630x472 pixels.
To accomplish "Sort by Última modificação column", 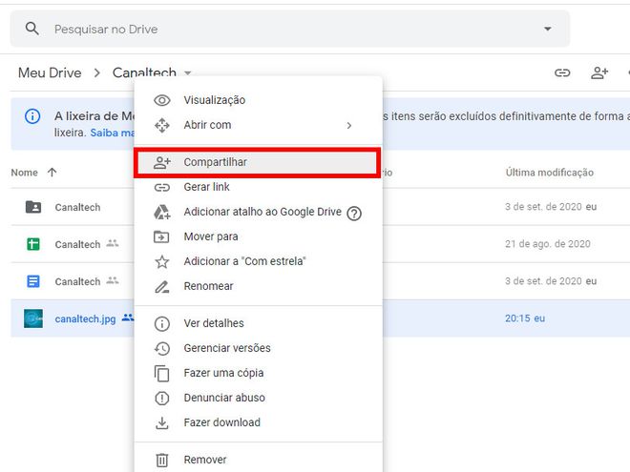I will click(549, 173).
